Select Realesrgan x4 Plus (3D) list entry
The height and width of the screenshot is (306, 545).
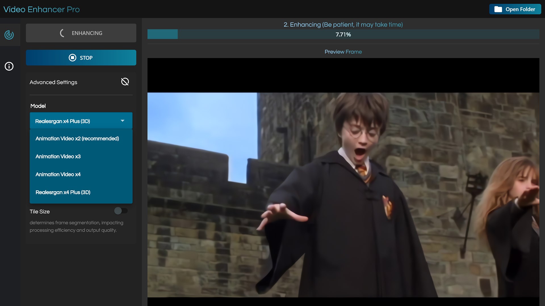[63, 192]
